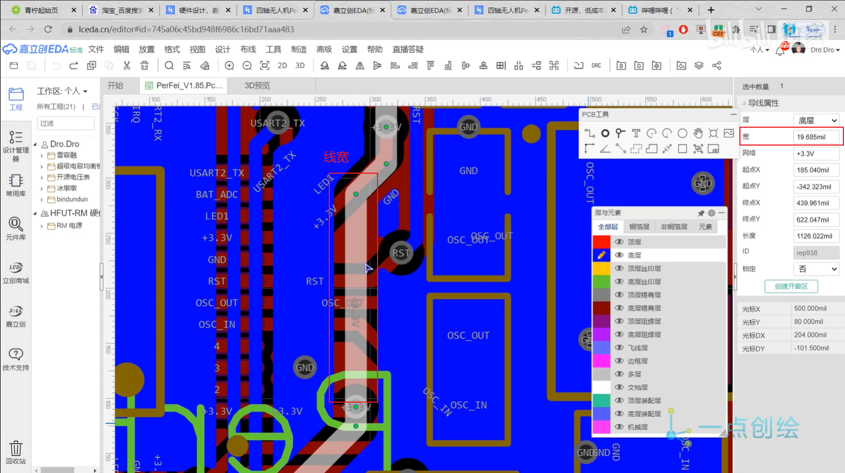Viewport: 845px width, 473px height.
Task: Switch view with 3D toolbar button
Action: tap(300, 65)
